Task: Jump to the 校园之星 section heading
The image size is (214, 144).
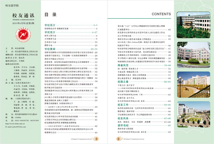Action: [123, 82]
